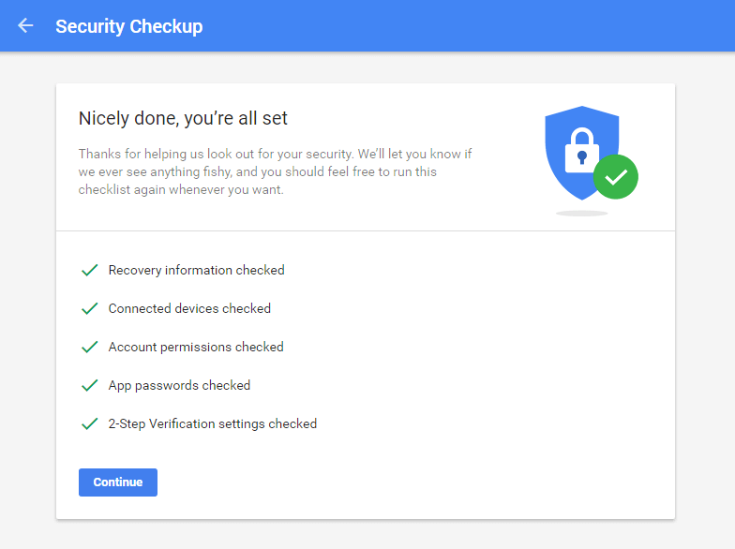Click checkmark beside App passwords checked
Image resolution: width=735 pixels, height=549 pixels.
point(90,385)
